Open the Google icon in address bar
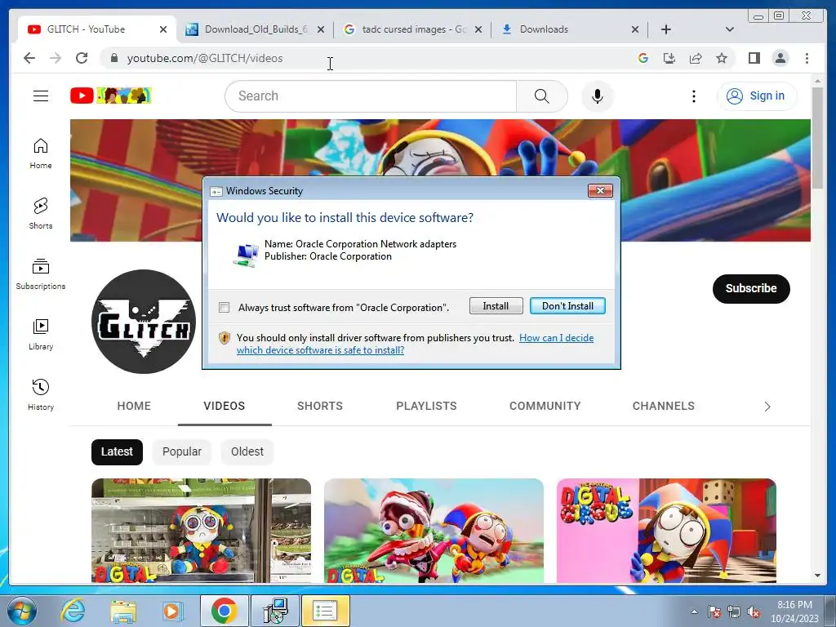Viewport: 836px width, 627px height. pyautogui.click(x=643, y=58)
